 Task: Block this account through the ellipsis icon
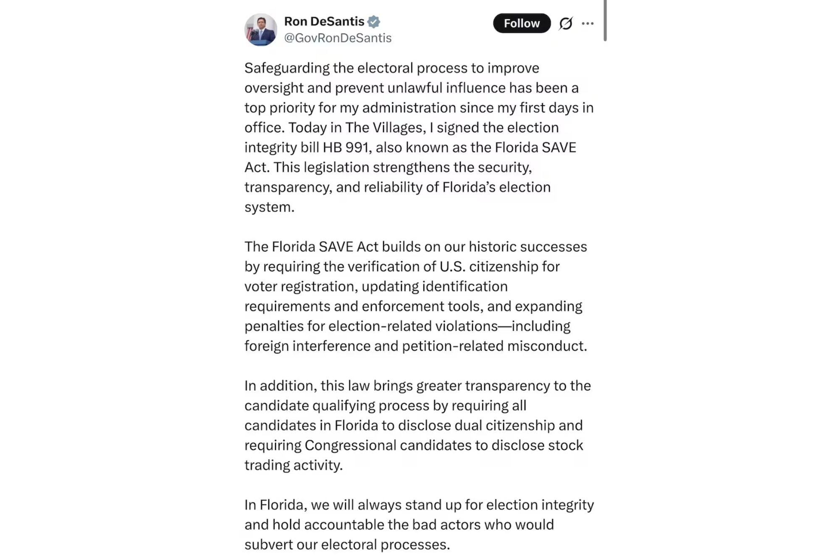(588, 24)
